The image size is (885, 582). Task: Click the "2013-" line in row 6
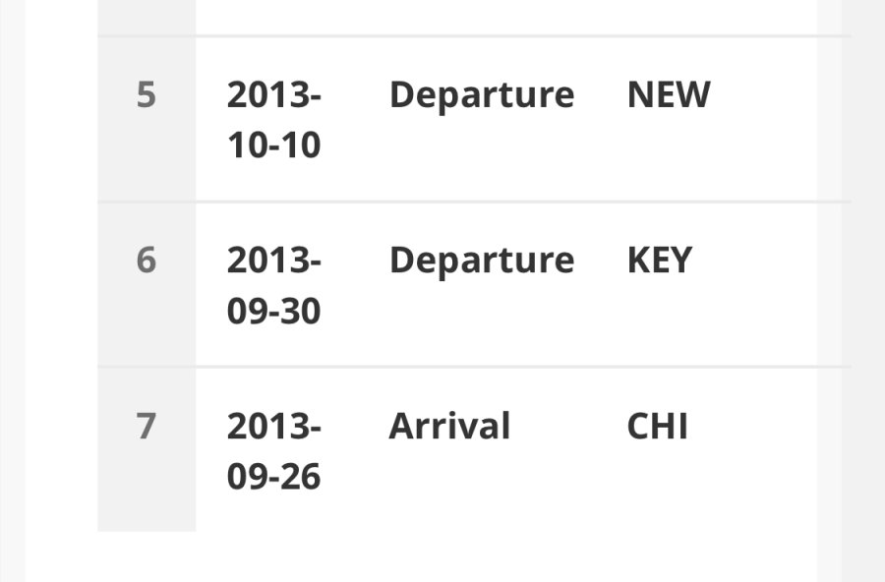tap(274, 261)
